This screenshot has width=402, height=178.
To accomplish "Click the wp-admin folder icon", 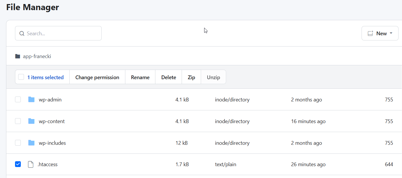I will 31,100.
